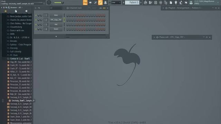221x124 pixels.
Task: Open the Mixer view icon
Action: (x=161, y=2)
